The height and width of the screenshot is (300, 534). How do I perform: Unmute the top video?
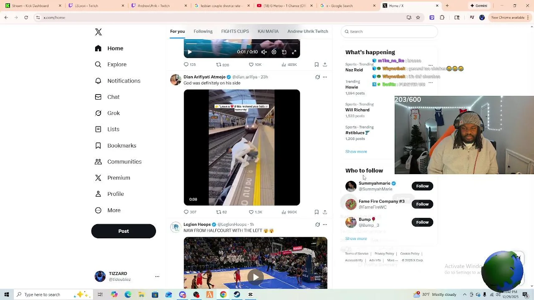[264, 52]
